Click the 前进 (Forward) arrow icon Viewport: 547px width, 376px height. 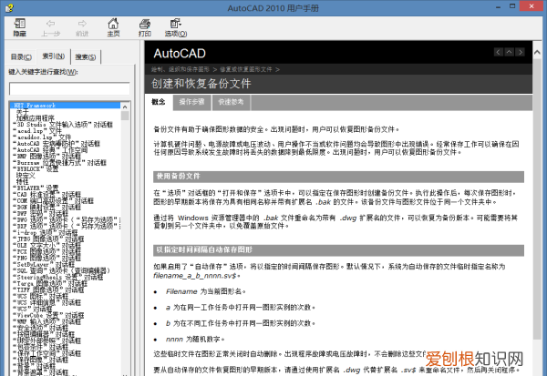pos(82,24)
